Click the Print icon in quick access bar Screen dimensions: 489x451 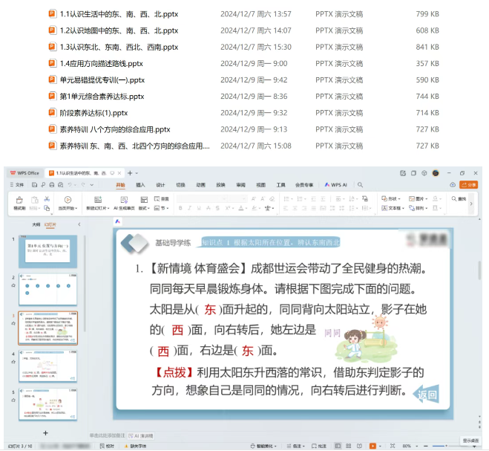point(52,185)
